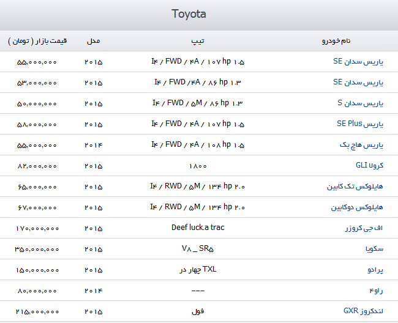Select the 67,000,000 price cell
The width and height of the screenshot is (398, 323).
pyautogui.click(x=37, y=207)
